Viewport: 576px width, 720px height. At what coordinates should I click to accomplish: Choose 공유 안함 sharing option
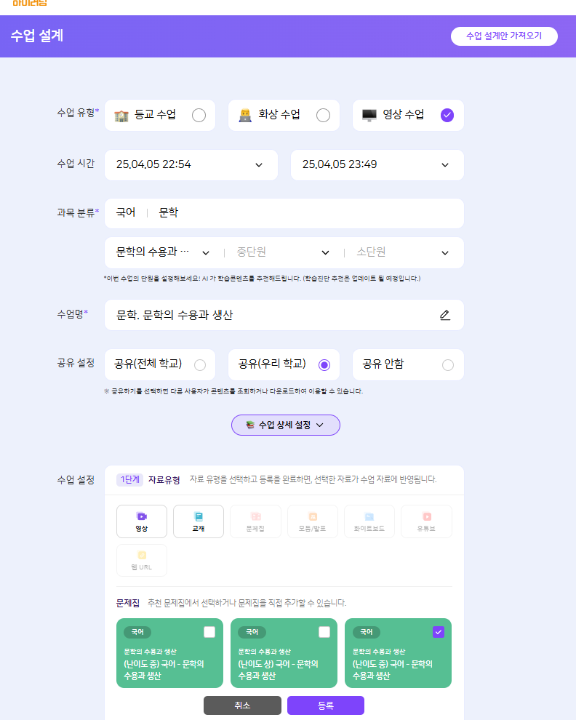447,364
